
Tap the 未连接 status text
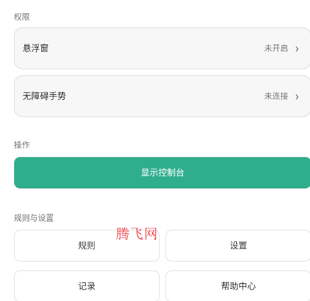pos(276,96)
